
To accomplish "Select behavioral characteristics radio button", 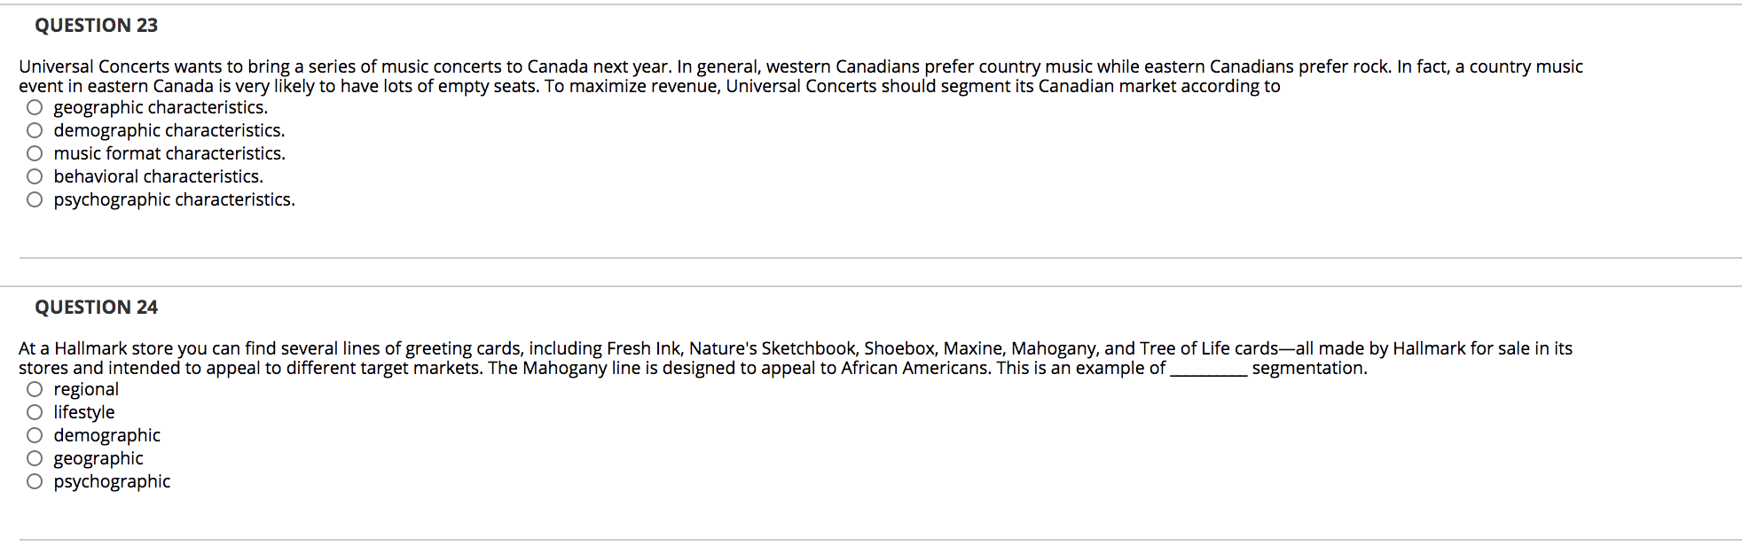I will 35,177.
